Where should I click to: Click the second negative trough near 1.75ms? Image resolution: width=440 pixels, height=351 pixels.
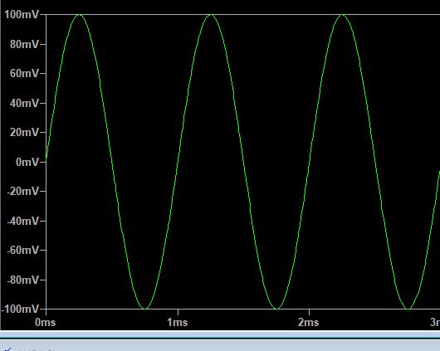pos(276,309)
